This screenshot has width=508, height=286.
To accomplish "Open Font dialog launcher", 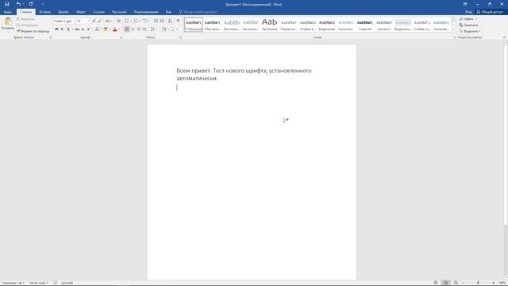I will click(121, 37).
